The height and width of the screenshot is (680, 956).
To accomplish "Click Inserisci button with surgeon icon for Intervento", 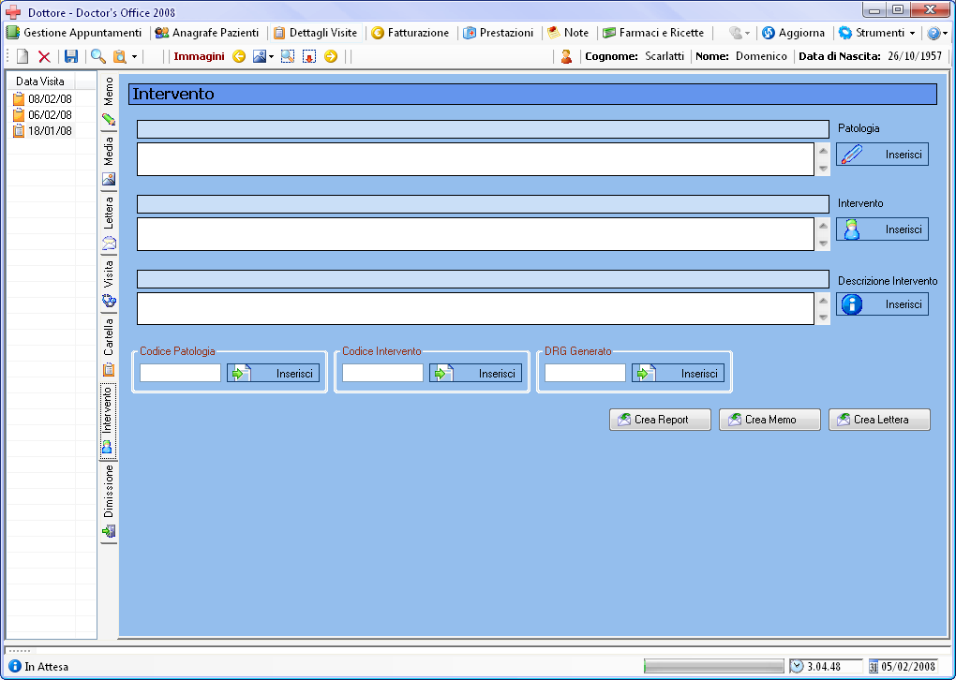I will [882, 229].
